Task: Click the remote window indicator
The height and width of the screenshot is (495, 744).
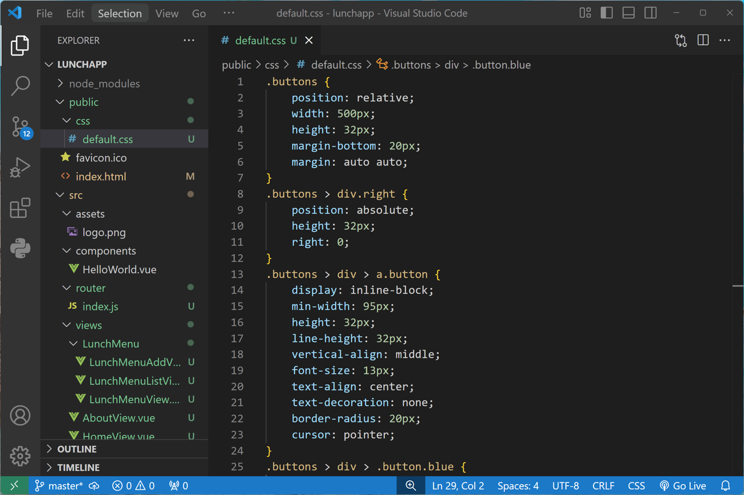Action: click(14, 486)
